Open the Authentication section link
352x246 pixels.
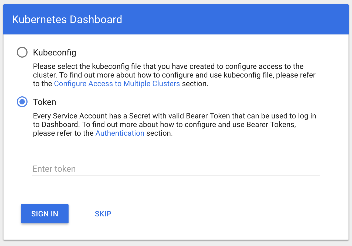coord(120,133)
